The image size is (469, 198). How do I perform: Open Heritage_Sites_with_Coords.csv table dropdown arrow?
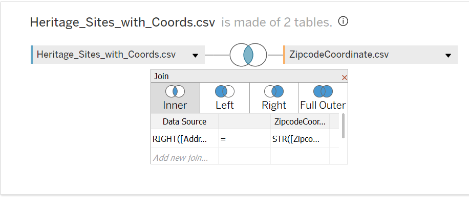[195, 55]
